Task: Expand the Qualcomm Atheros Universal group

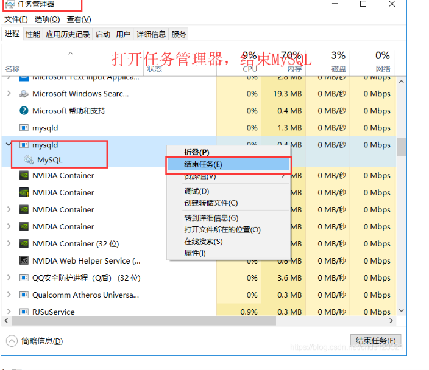Action: [9, 295]
